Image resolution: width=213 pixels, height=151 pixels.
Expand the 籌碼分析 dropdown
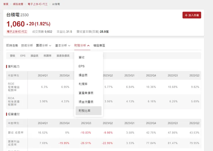pyautogui.click(x=43, y=45)
